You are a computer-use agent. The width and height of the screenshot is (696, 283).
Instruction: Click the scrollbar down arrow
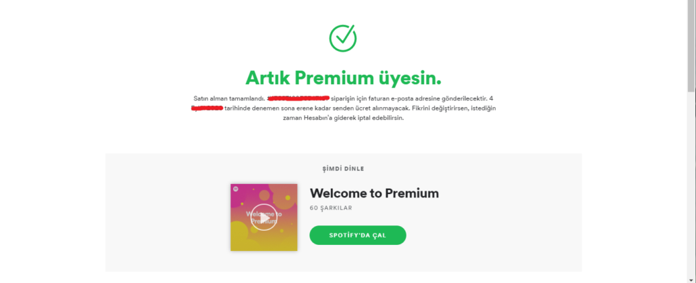point(691,279)
